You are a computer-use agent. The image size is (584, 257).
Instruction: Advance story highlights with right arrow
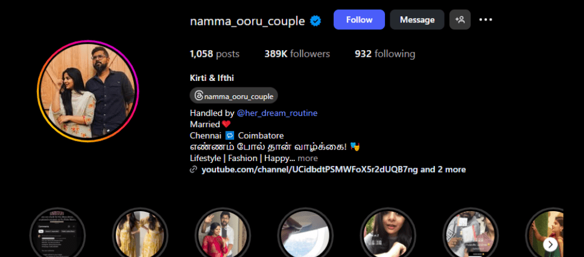coord(550,245)
